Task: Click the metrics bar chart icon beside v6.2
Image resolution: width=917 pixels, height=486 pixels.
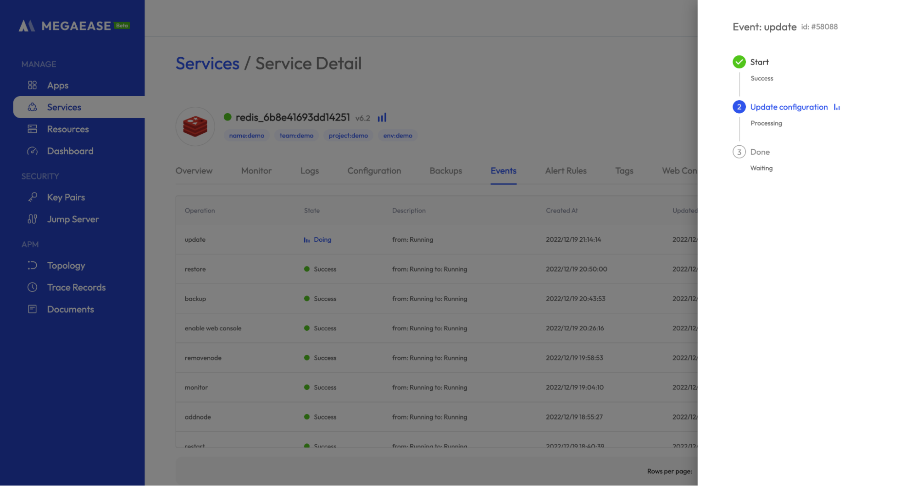Action: 382,118
